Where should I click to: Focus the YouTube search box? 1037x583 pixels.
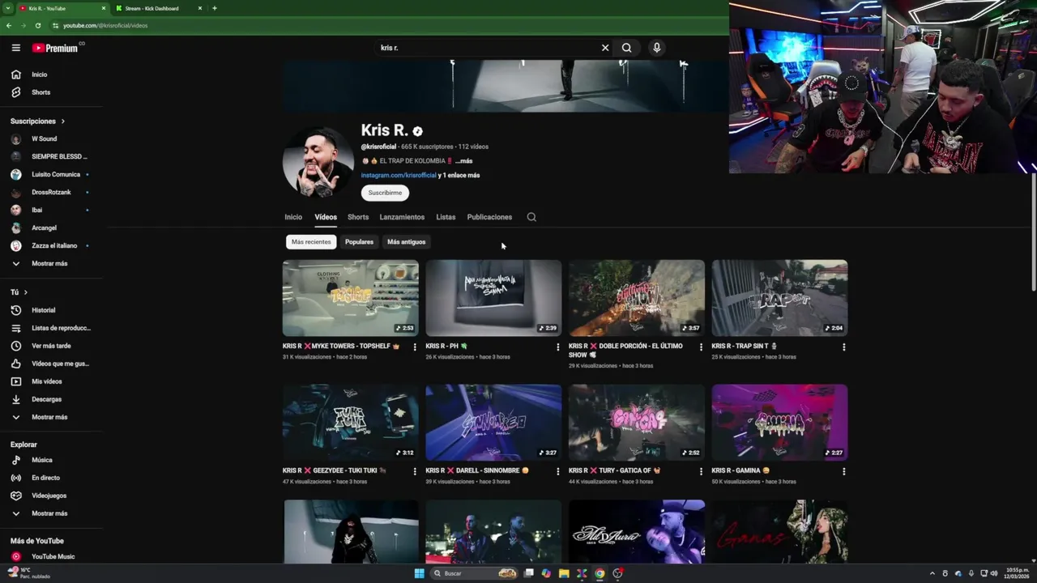[486, 48]
